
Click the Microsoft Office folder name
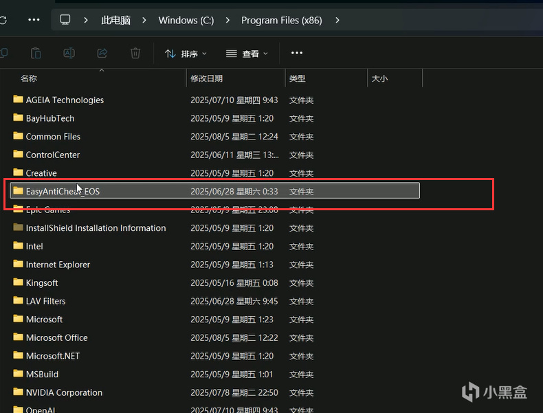[57, 338]
